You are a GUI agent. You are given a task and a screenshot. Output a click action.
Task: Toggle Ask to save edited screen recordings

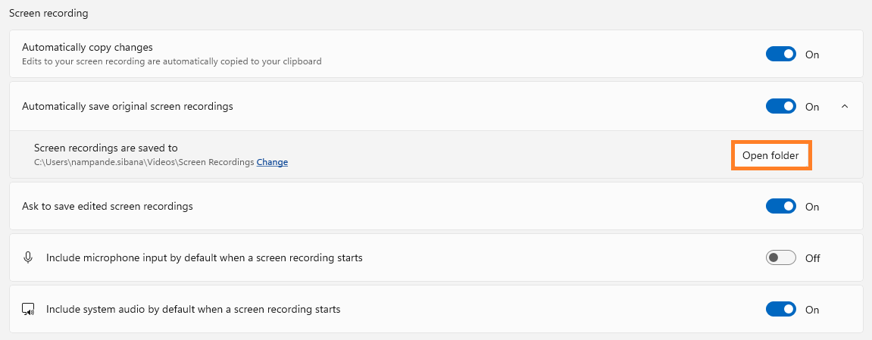point(780,207)
